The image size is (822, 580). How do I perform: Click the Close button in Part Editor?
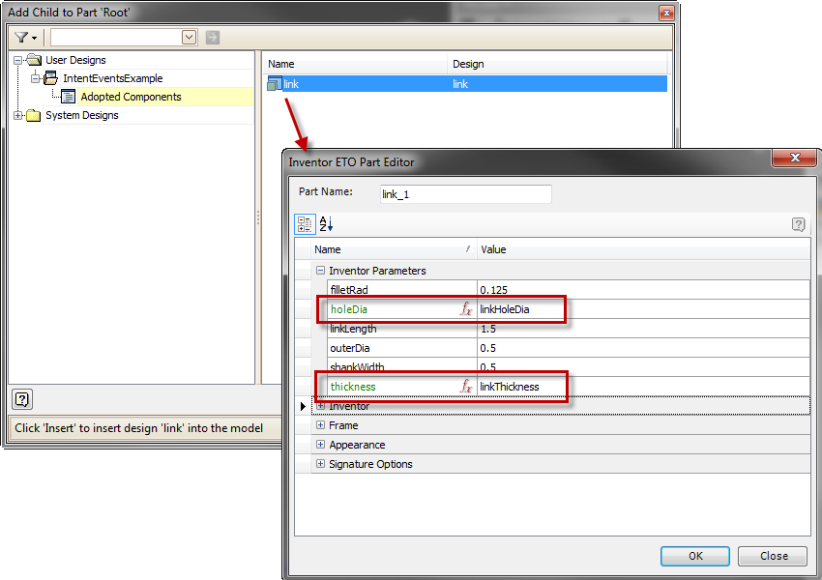coord(774,556)
